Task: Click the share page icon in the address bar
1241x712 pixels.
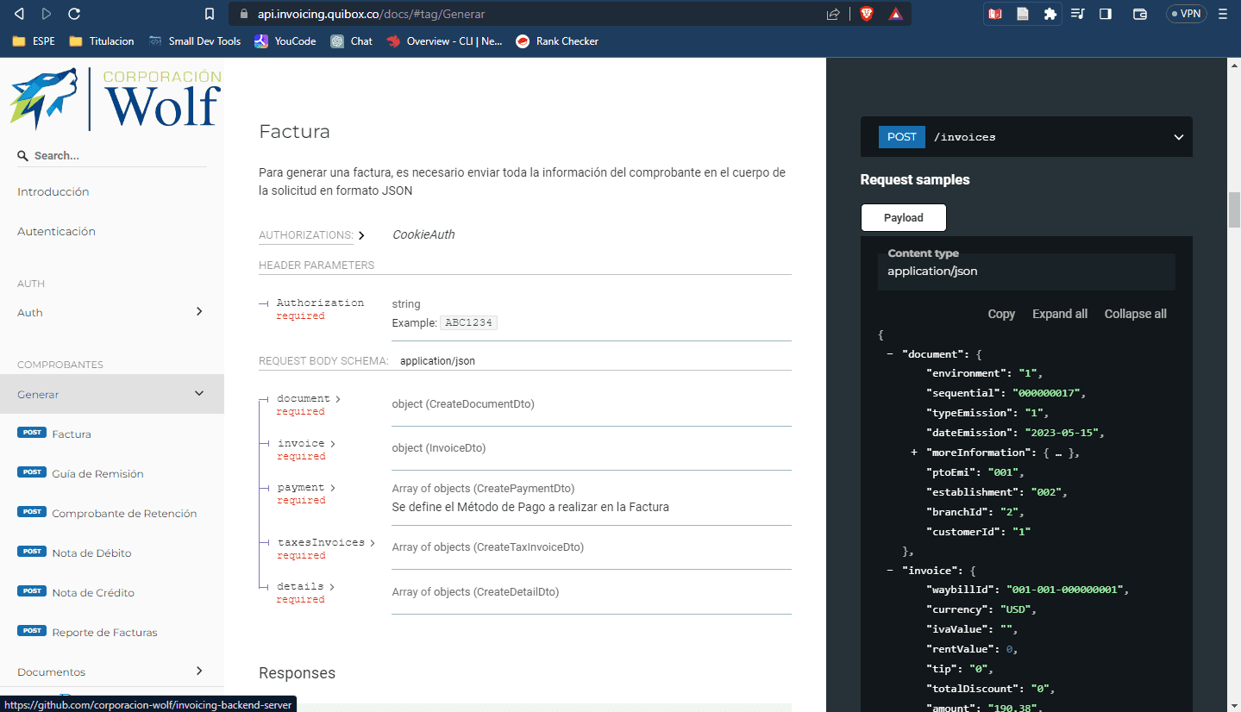Action: (x=831, y=14)
